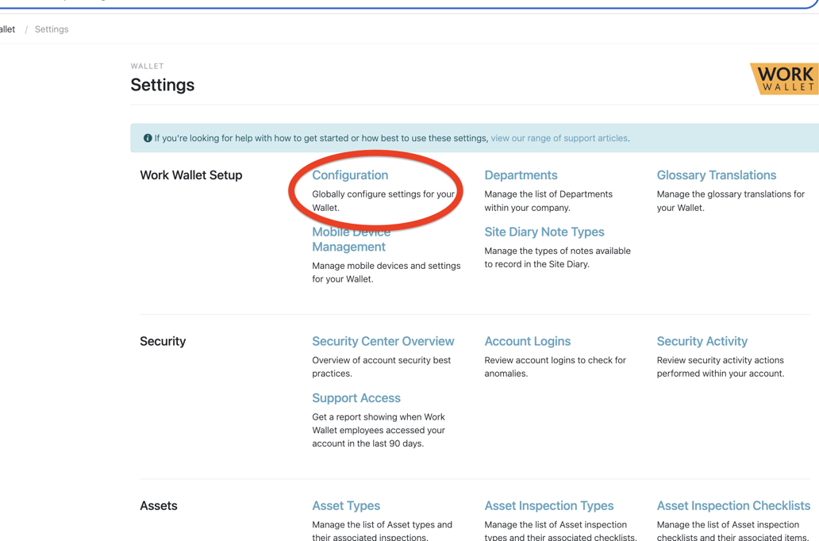The width and height of the screenshot is (819, 541).
Task: Click text 'Review account logins to check for anomalies.'
Action: tap(556, 367)
